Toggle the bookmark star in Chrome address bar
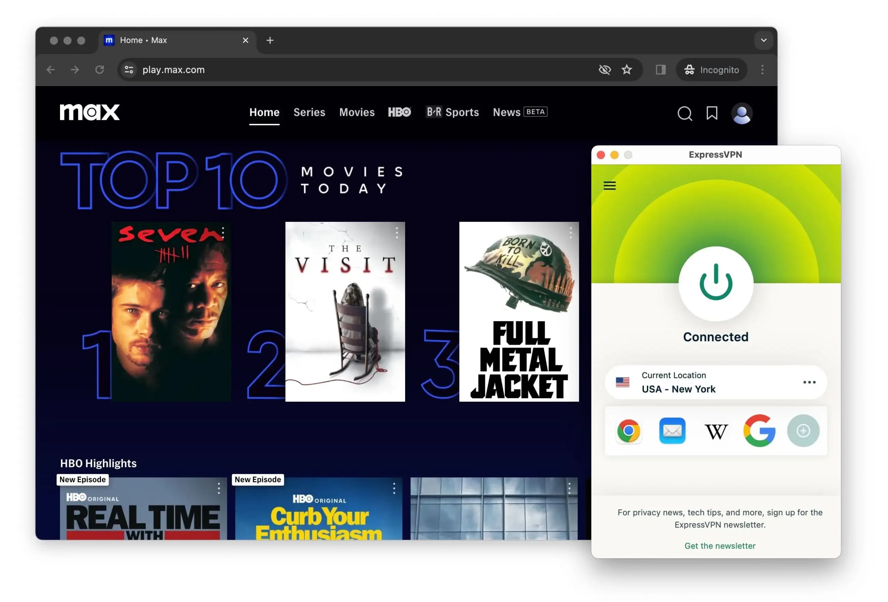The image size is (888, 602). 625,69
